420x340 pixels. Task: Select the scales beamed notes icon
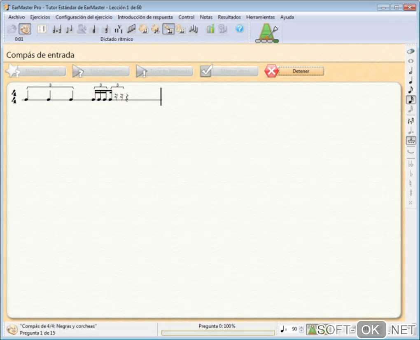tap(131, 29)
